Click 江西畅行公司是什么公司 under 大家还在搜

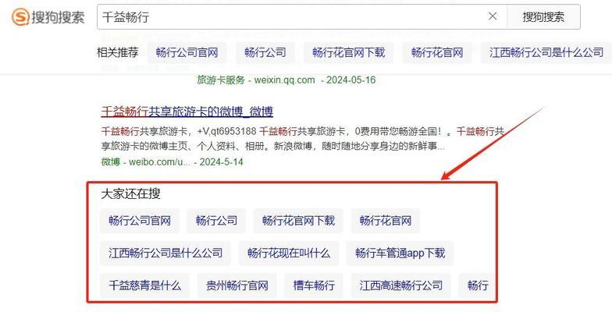(x=165, y=253)
